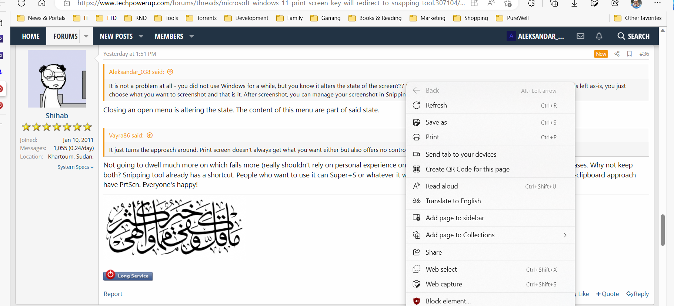Viewport: 674px width, 306px height.
Task: Click Shihab's signature calligraphy image
Action: coord(174,227)
